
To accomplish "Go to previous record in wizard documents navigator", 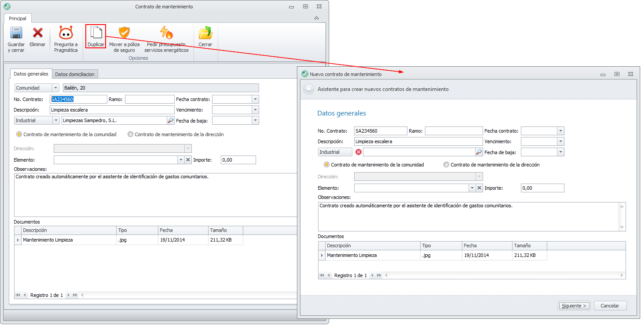I will [329, 275].
